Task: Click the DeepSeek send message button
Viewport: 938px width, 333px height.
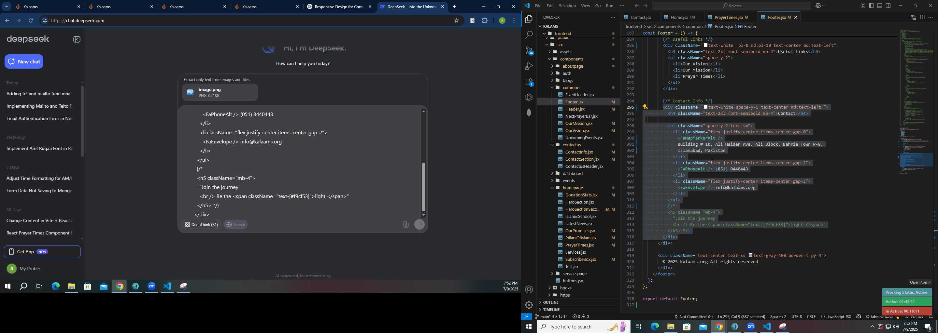Action: coord(419,225)
